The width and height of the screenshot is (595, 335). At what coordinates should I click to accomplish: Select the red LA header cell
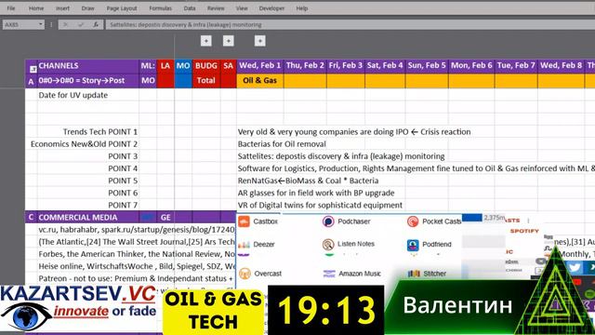(165, 66)
